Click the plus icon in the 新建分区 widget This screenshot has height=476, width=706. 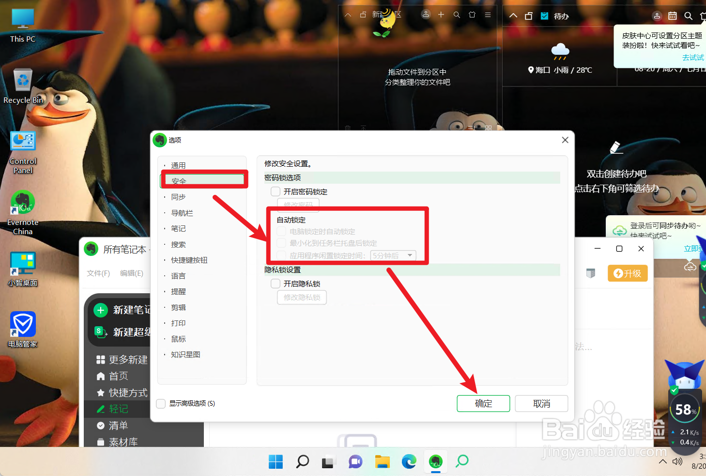coord(441,15)
